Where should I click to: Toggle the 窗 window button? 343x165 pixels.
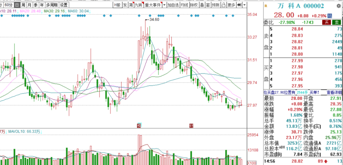point(208,5)
